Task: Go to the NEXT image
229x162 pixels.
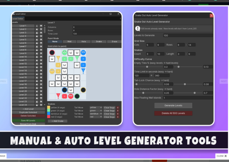Action: click(224, 81)
